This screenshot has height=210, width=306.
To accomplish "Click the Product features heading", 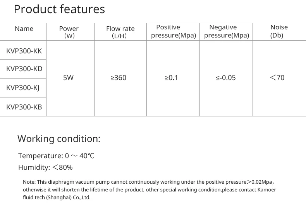I will 59,9.
